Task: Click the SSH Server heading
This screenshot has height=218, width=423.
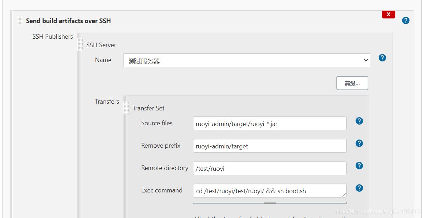Action: coord(101,45)
